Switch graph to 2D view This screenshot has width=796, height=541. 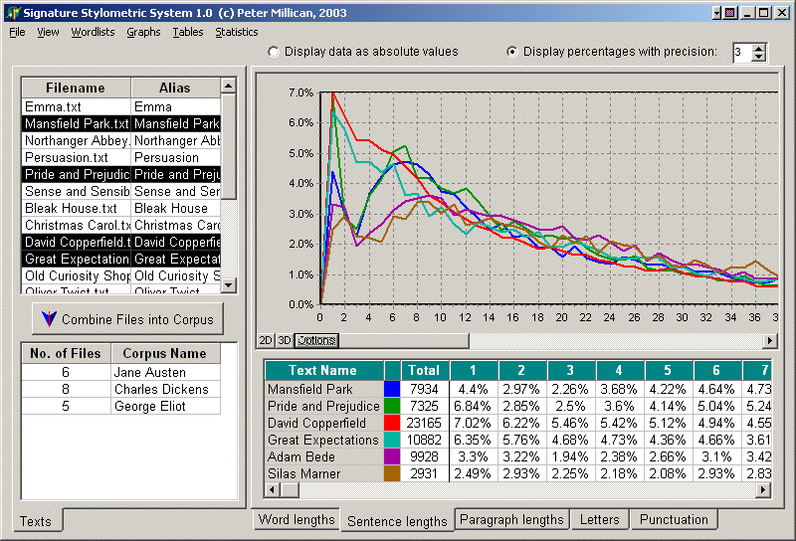click(x=266, y=340)
